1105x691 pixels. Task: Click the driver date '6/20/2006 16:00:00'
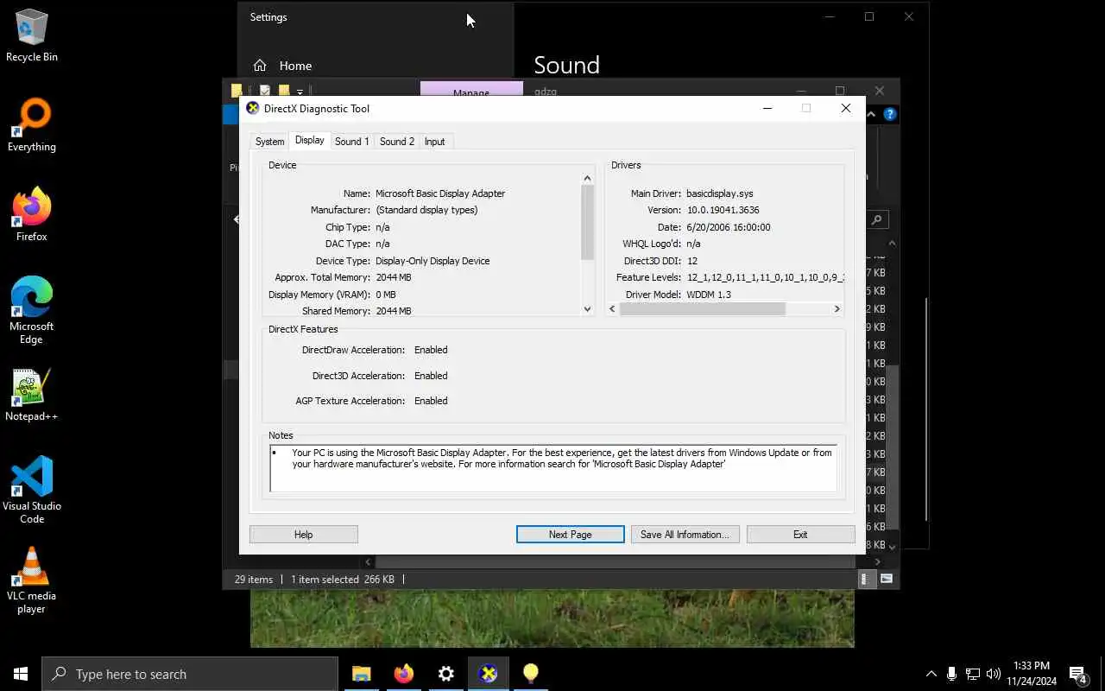coord(729,227)
